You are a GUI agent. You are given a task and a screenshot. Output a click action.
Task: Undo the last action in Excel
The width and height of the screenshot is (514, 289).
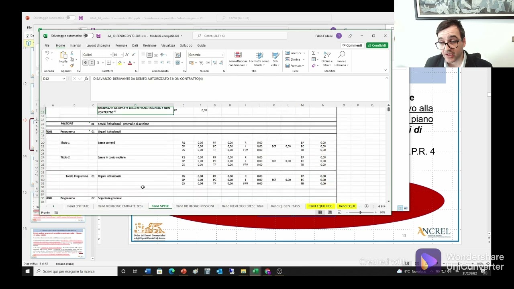click(x=47, y=53)
